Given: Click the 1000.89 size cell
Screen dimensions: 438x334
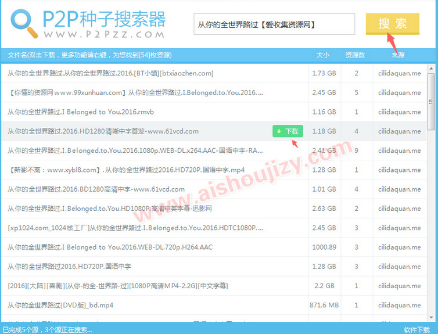Looking at the screenshot, I should pos(324,247).
